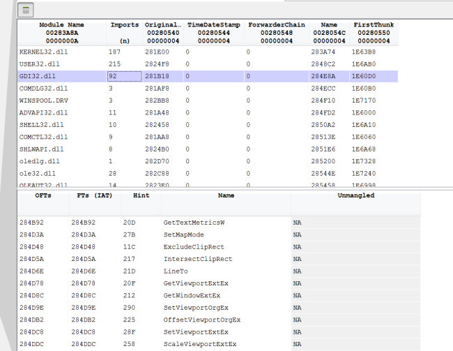The width and height of the screenshot is (453, 351).
Task: Click Name RVA value 283A74
Action: (323, 52)
